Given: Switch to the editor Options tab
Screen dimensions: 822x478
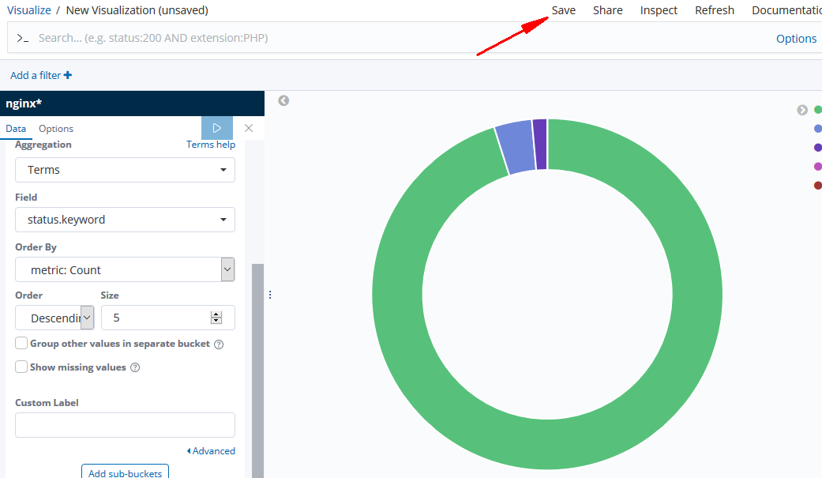Looking at the screenshot, I should pyautogui.click(x=56, y=129).
